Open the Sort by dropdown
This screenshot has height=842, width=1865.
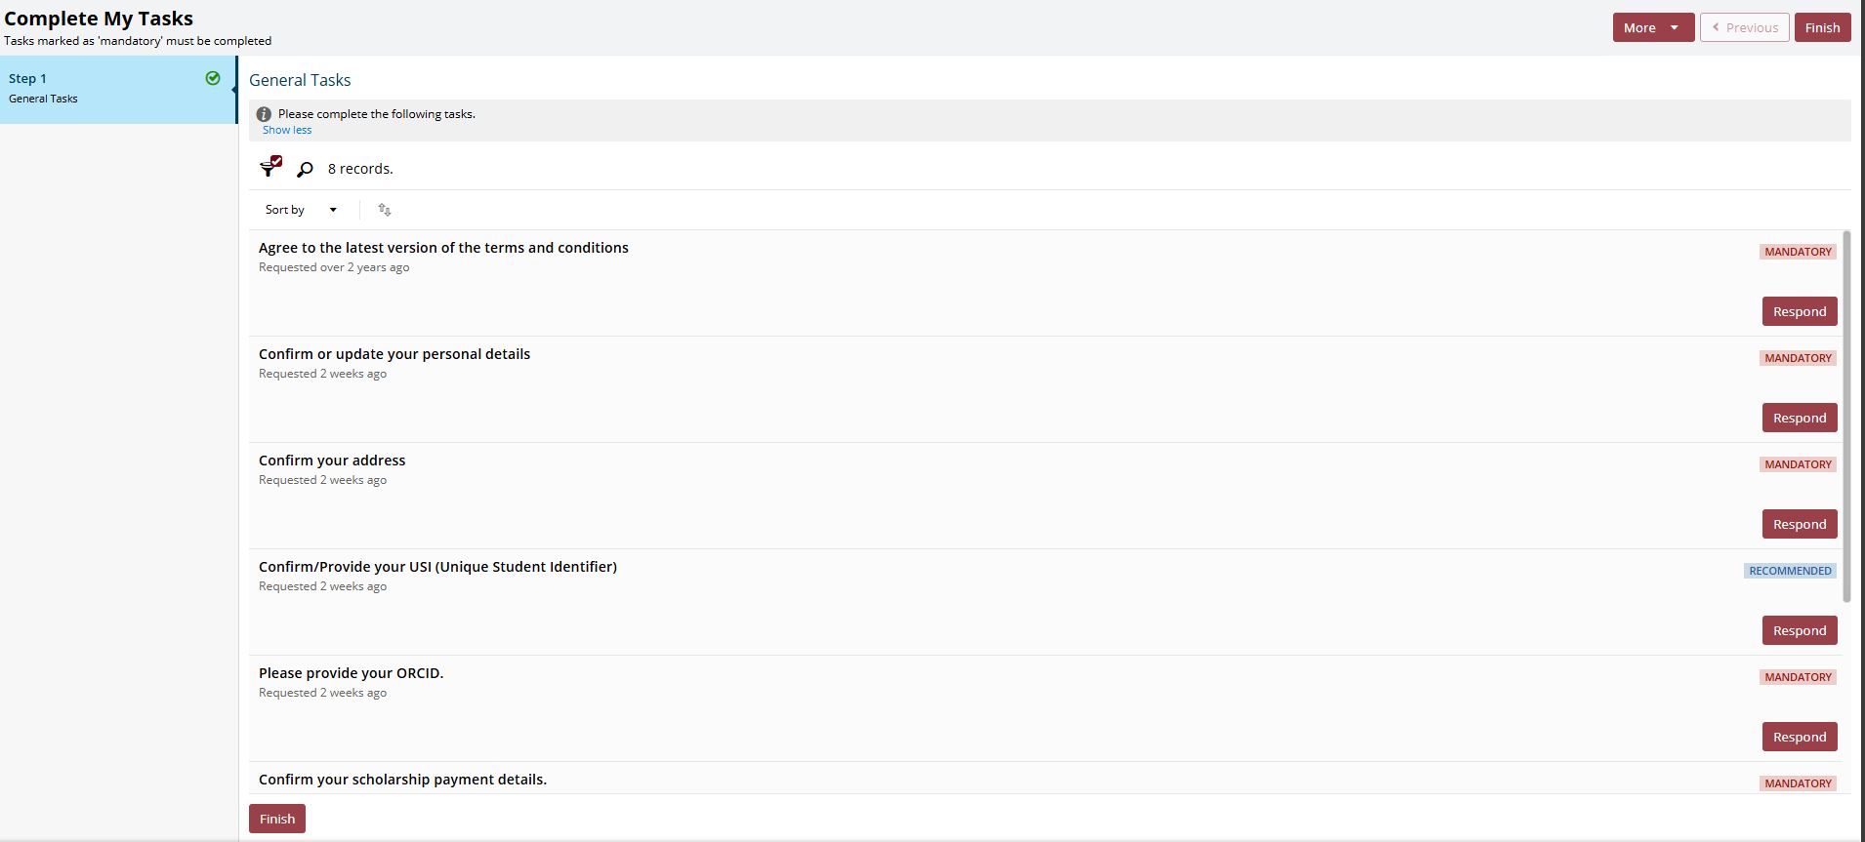(x=301, y=210)
